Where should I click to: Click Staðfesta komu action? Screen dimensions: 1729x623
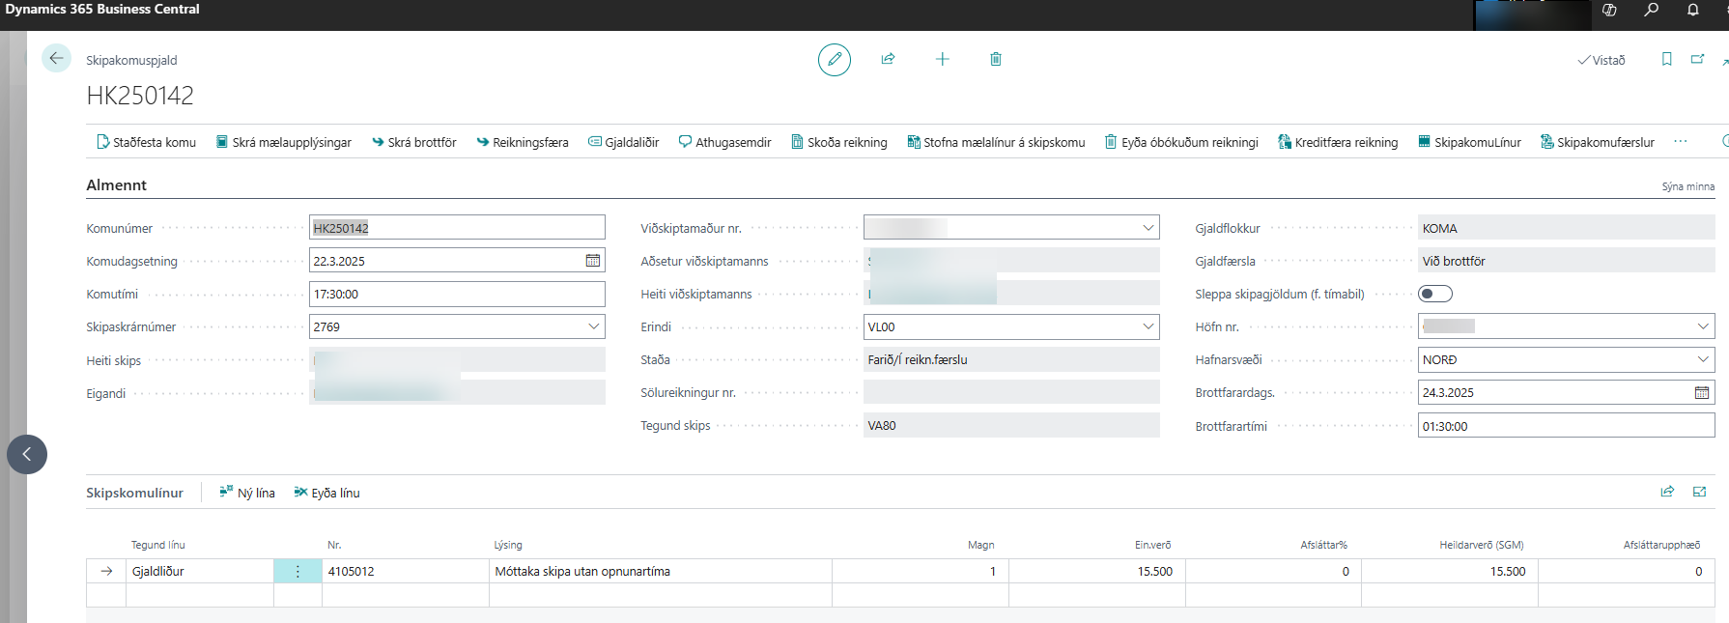pos(147,142)
